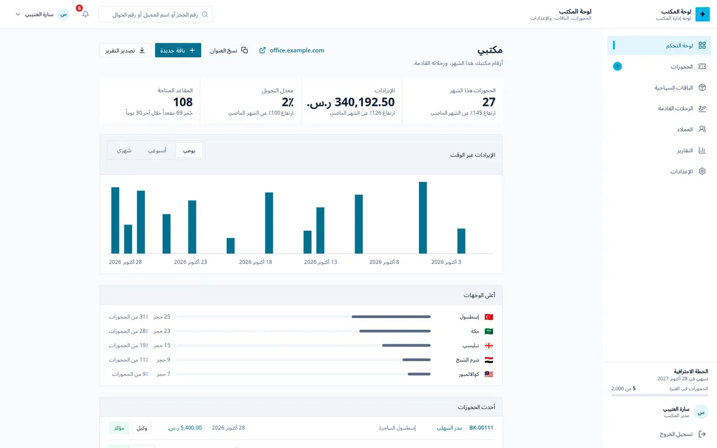
Task: Click the 340,192.50 revenue value
Action: pyautogui.click(x=351, y=102)
